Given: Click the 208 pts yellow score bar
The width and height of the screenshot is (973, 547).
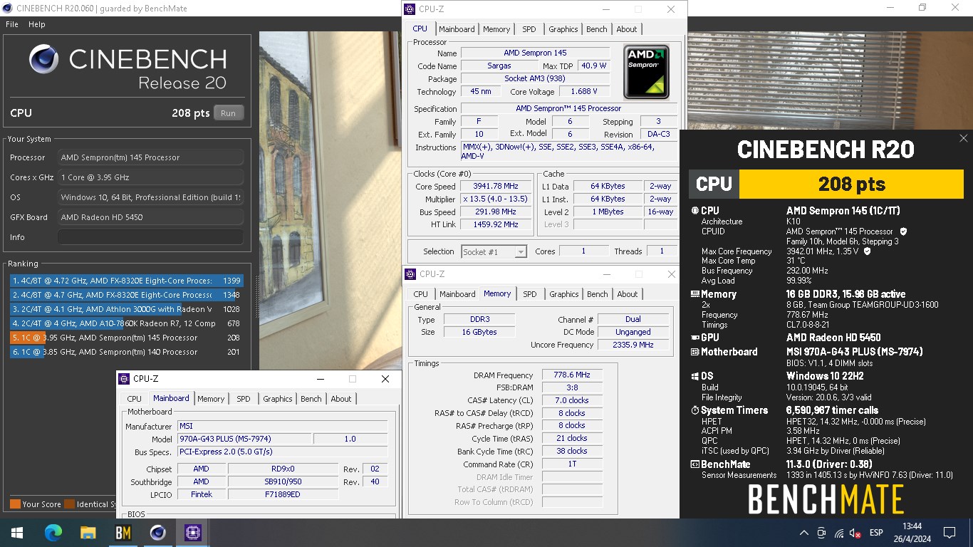Looking at the screenshot, I should click(851, 184).
